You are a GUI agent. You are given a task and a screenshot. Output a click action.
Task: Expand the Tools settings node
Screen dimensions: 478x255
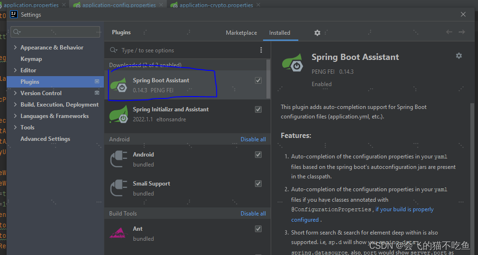15,127
